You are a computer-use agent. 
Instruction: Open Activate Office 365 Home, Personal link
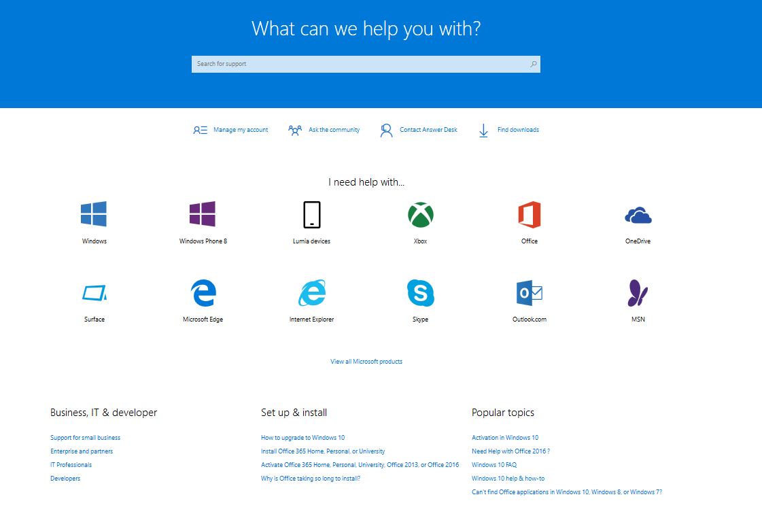[x=360, y=465]
